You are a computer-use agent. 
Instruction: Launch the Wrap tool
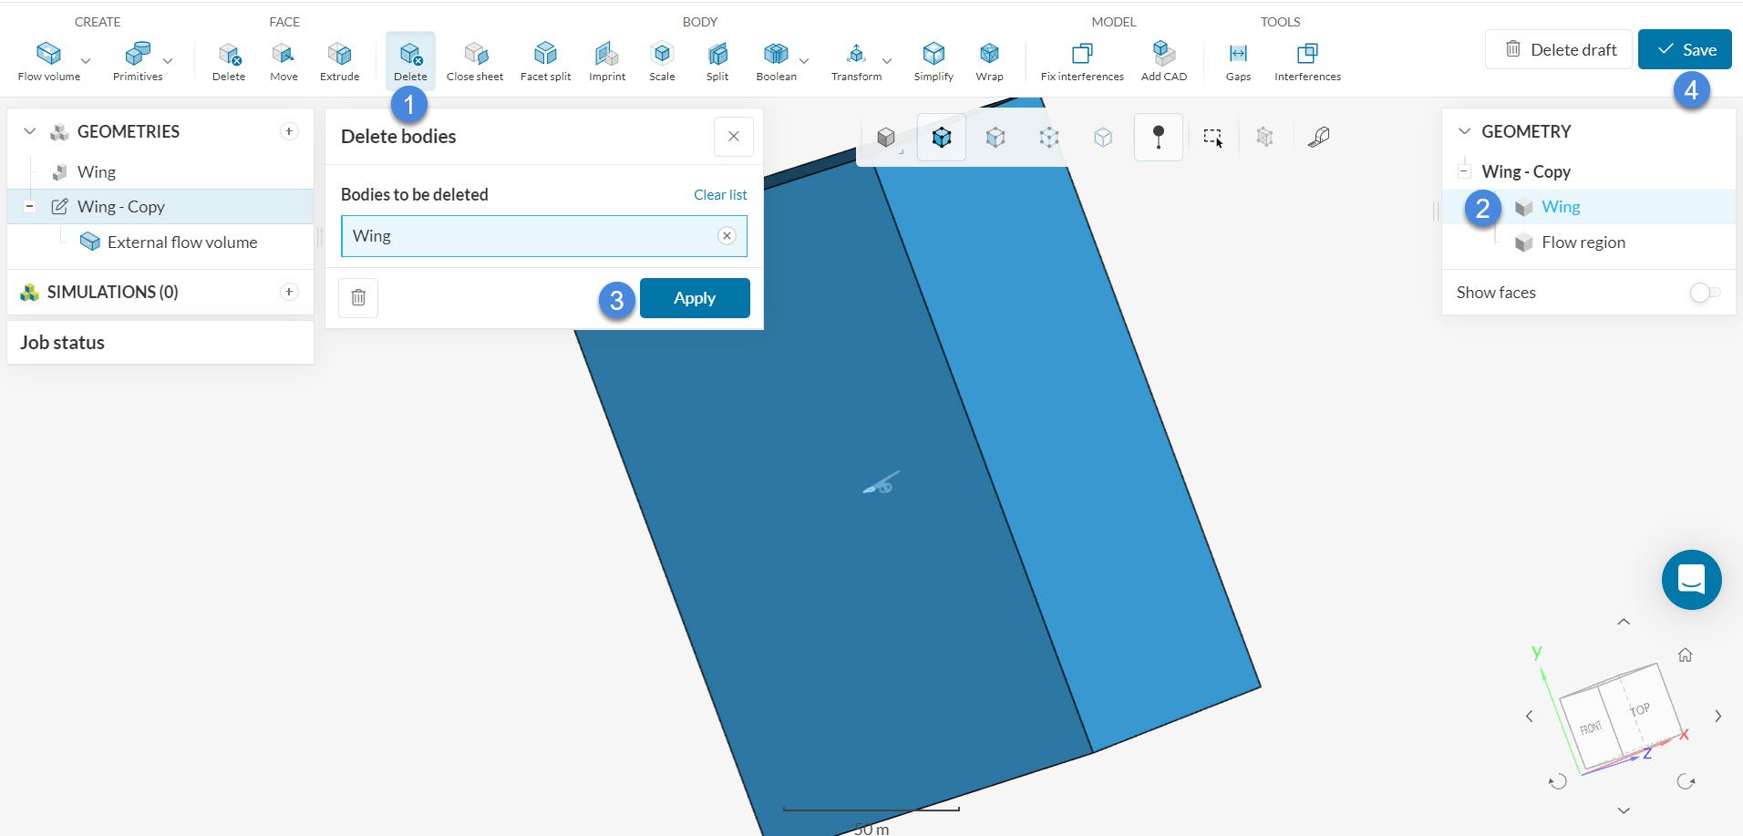(x=988, y=61)
